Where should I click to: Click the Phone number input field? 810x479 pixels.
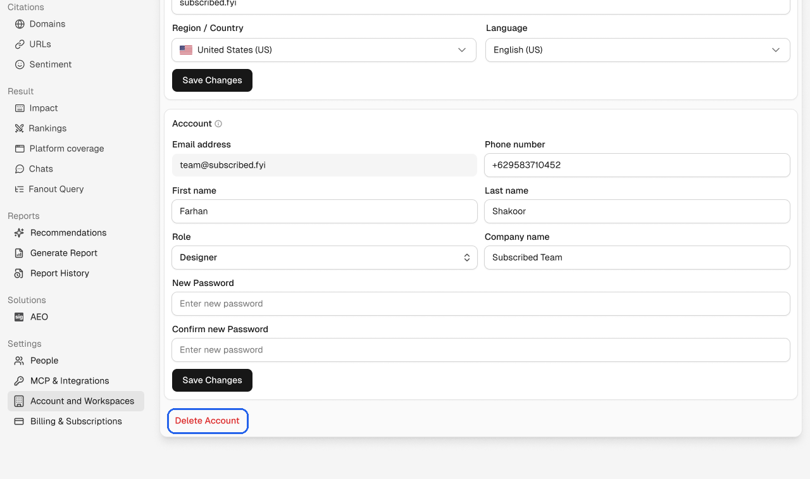pyautogui.click(x=637, y=165)
